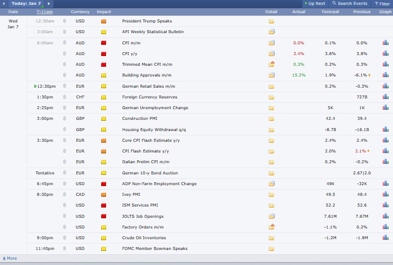
Task: Open graph icon for JOLTS Job Openings
Action: point(385,216)
